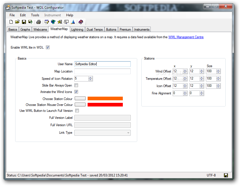Click the Fine Alignment x value field

pyautogui.click(x=178, y=93)
